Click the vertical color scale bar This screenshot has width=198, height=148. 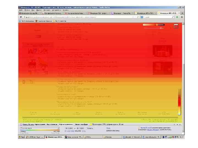179,102
